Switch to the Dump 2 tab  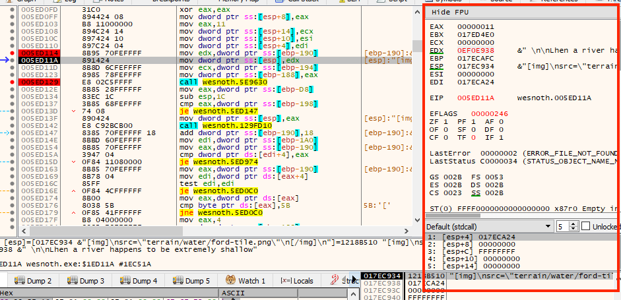click(33, 281)
